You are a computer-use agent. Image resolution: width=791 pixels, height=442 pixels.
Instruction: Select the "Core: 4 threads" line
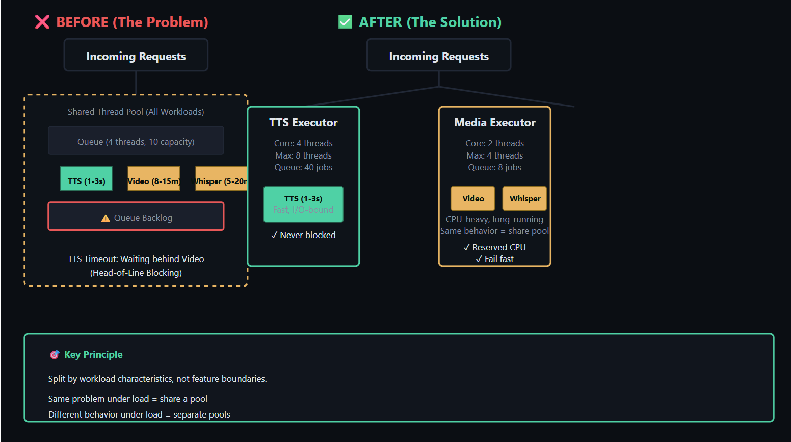303,143
